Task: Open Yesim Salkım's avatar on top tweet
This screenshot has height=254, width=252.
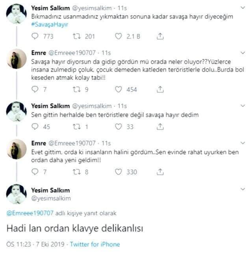Action: pyautogui.click(x=17, y=14)
